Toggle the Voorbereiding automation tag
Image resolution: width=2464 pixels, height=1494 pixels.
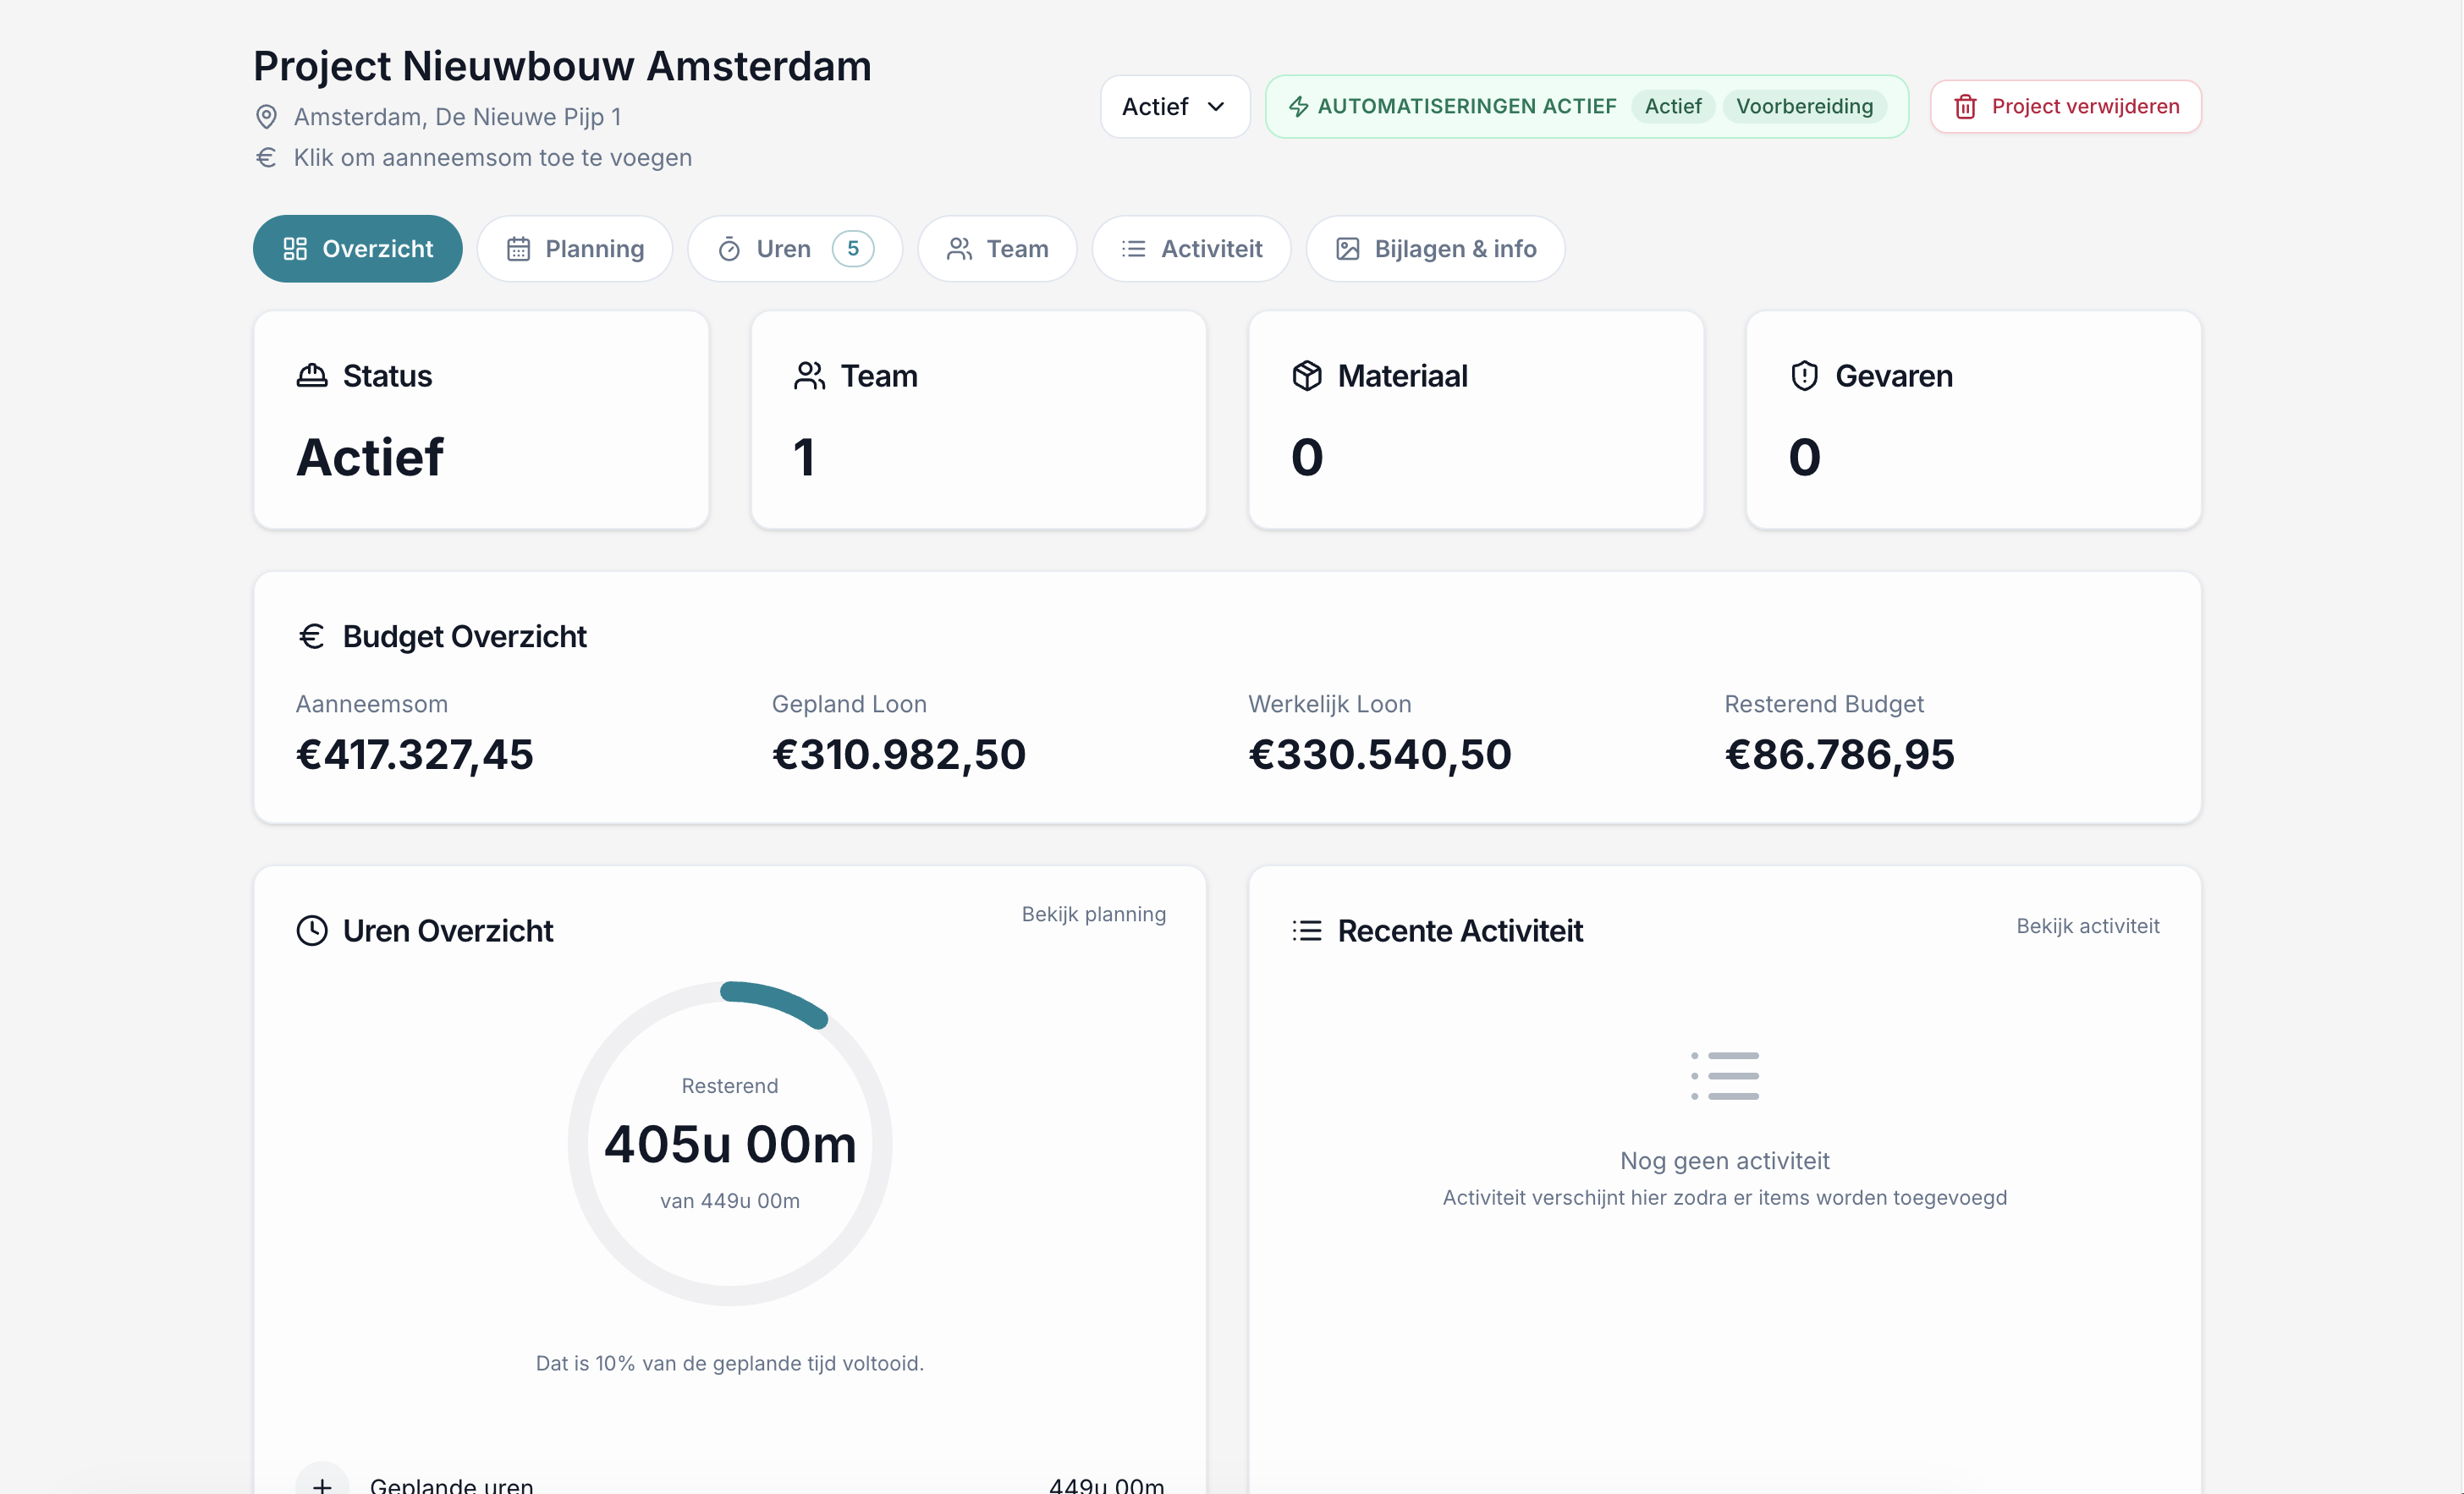tap(1804, 106)
